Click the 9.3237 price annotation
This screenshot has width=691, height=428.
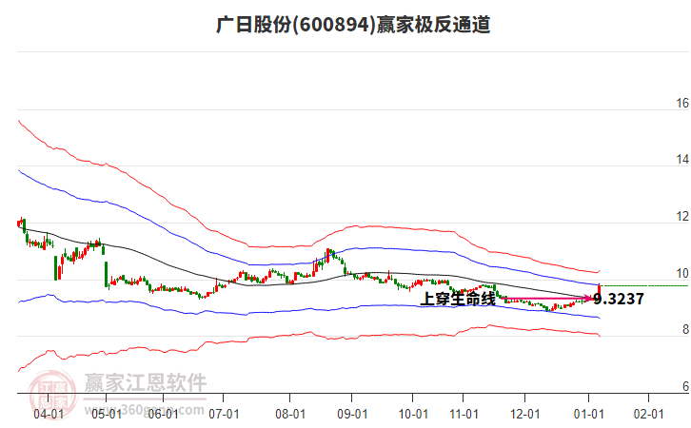click(619, 299)
